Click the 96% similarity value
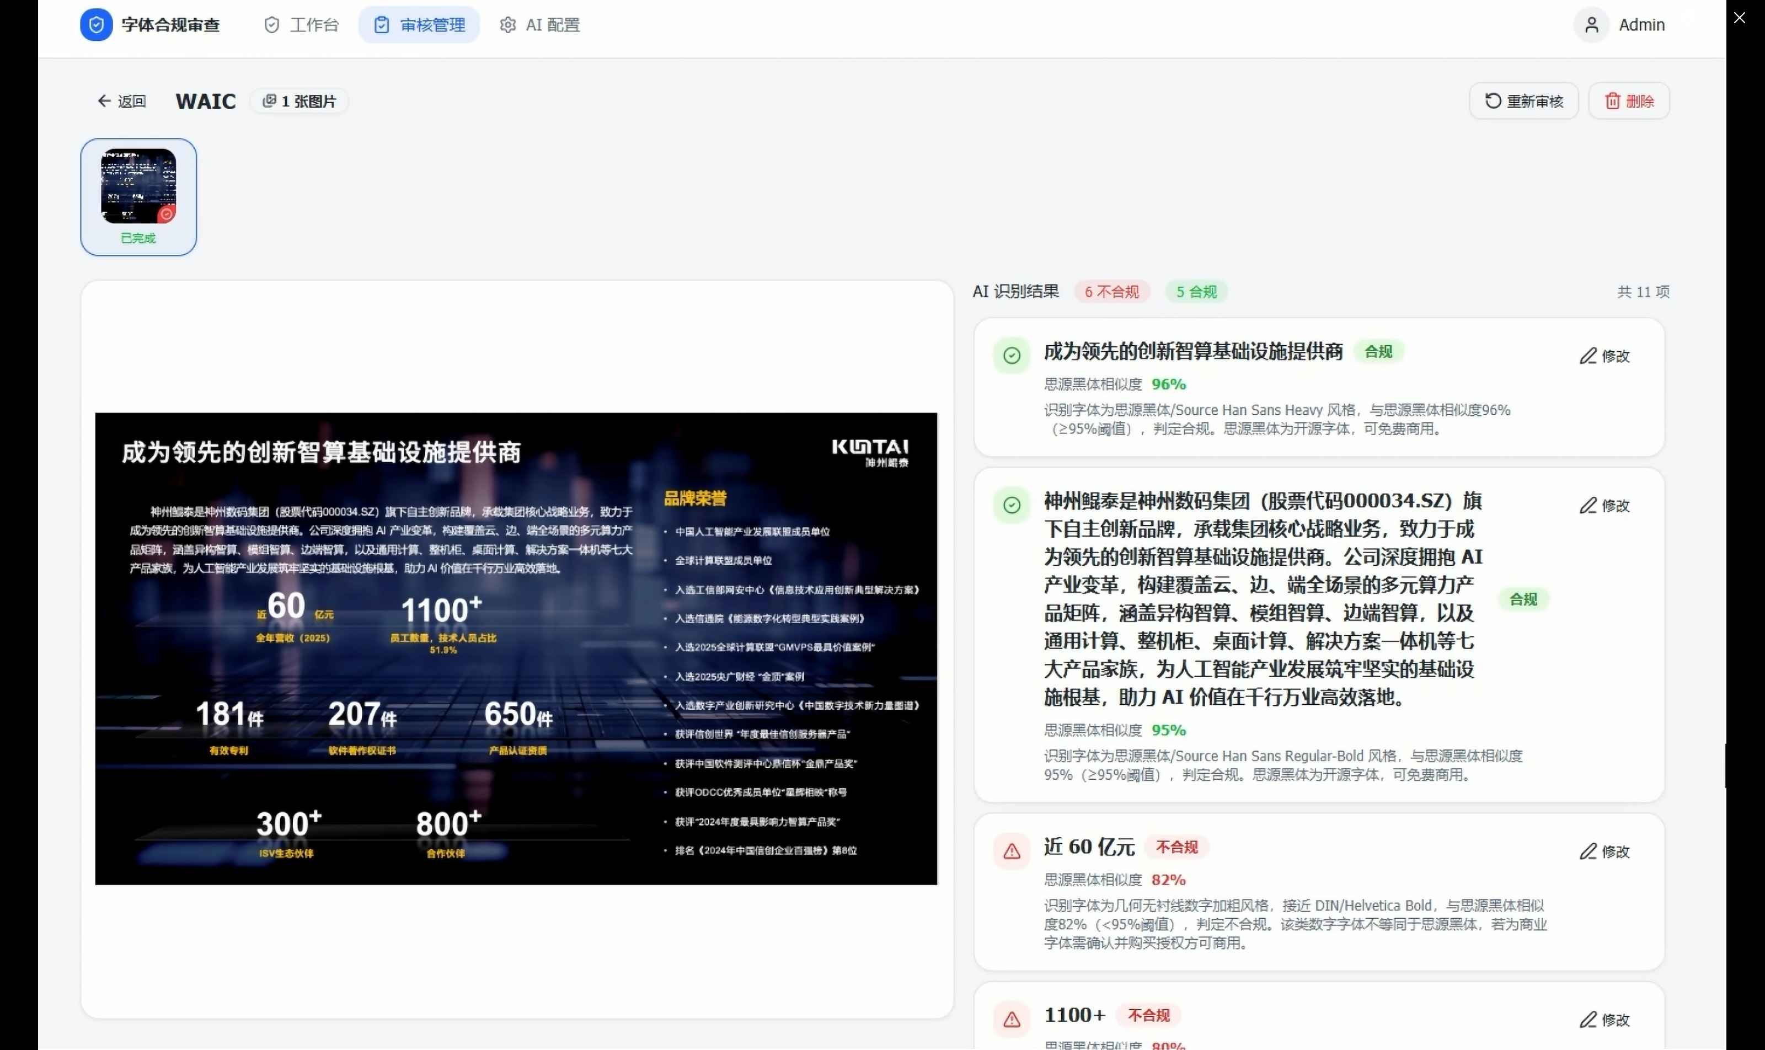The width and height of the screenshot is (1765, 1050). (x=1168, y=384)
